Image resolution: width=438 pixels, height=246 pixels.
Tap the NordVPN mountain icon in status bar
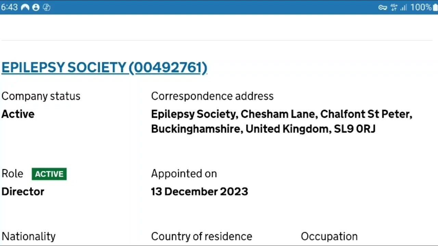tap(25, 7)
